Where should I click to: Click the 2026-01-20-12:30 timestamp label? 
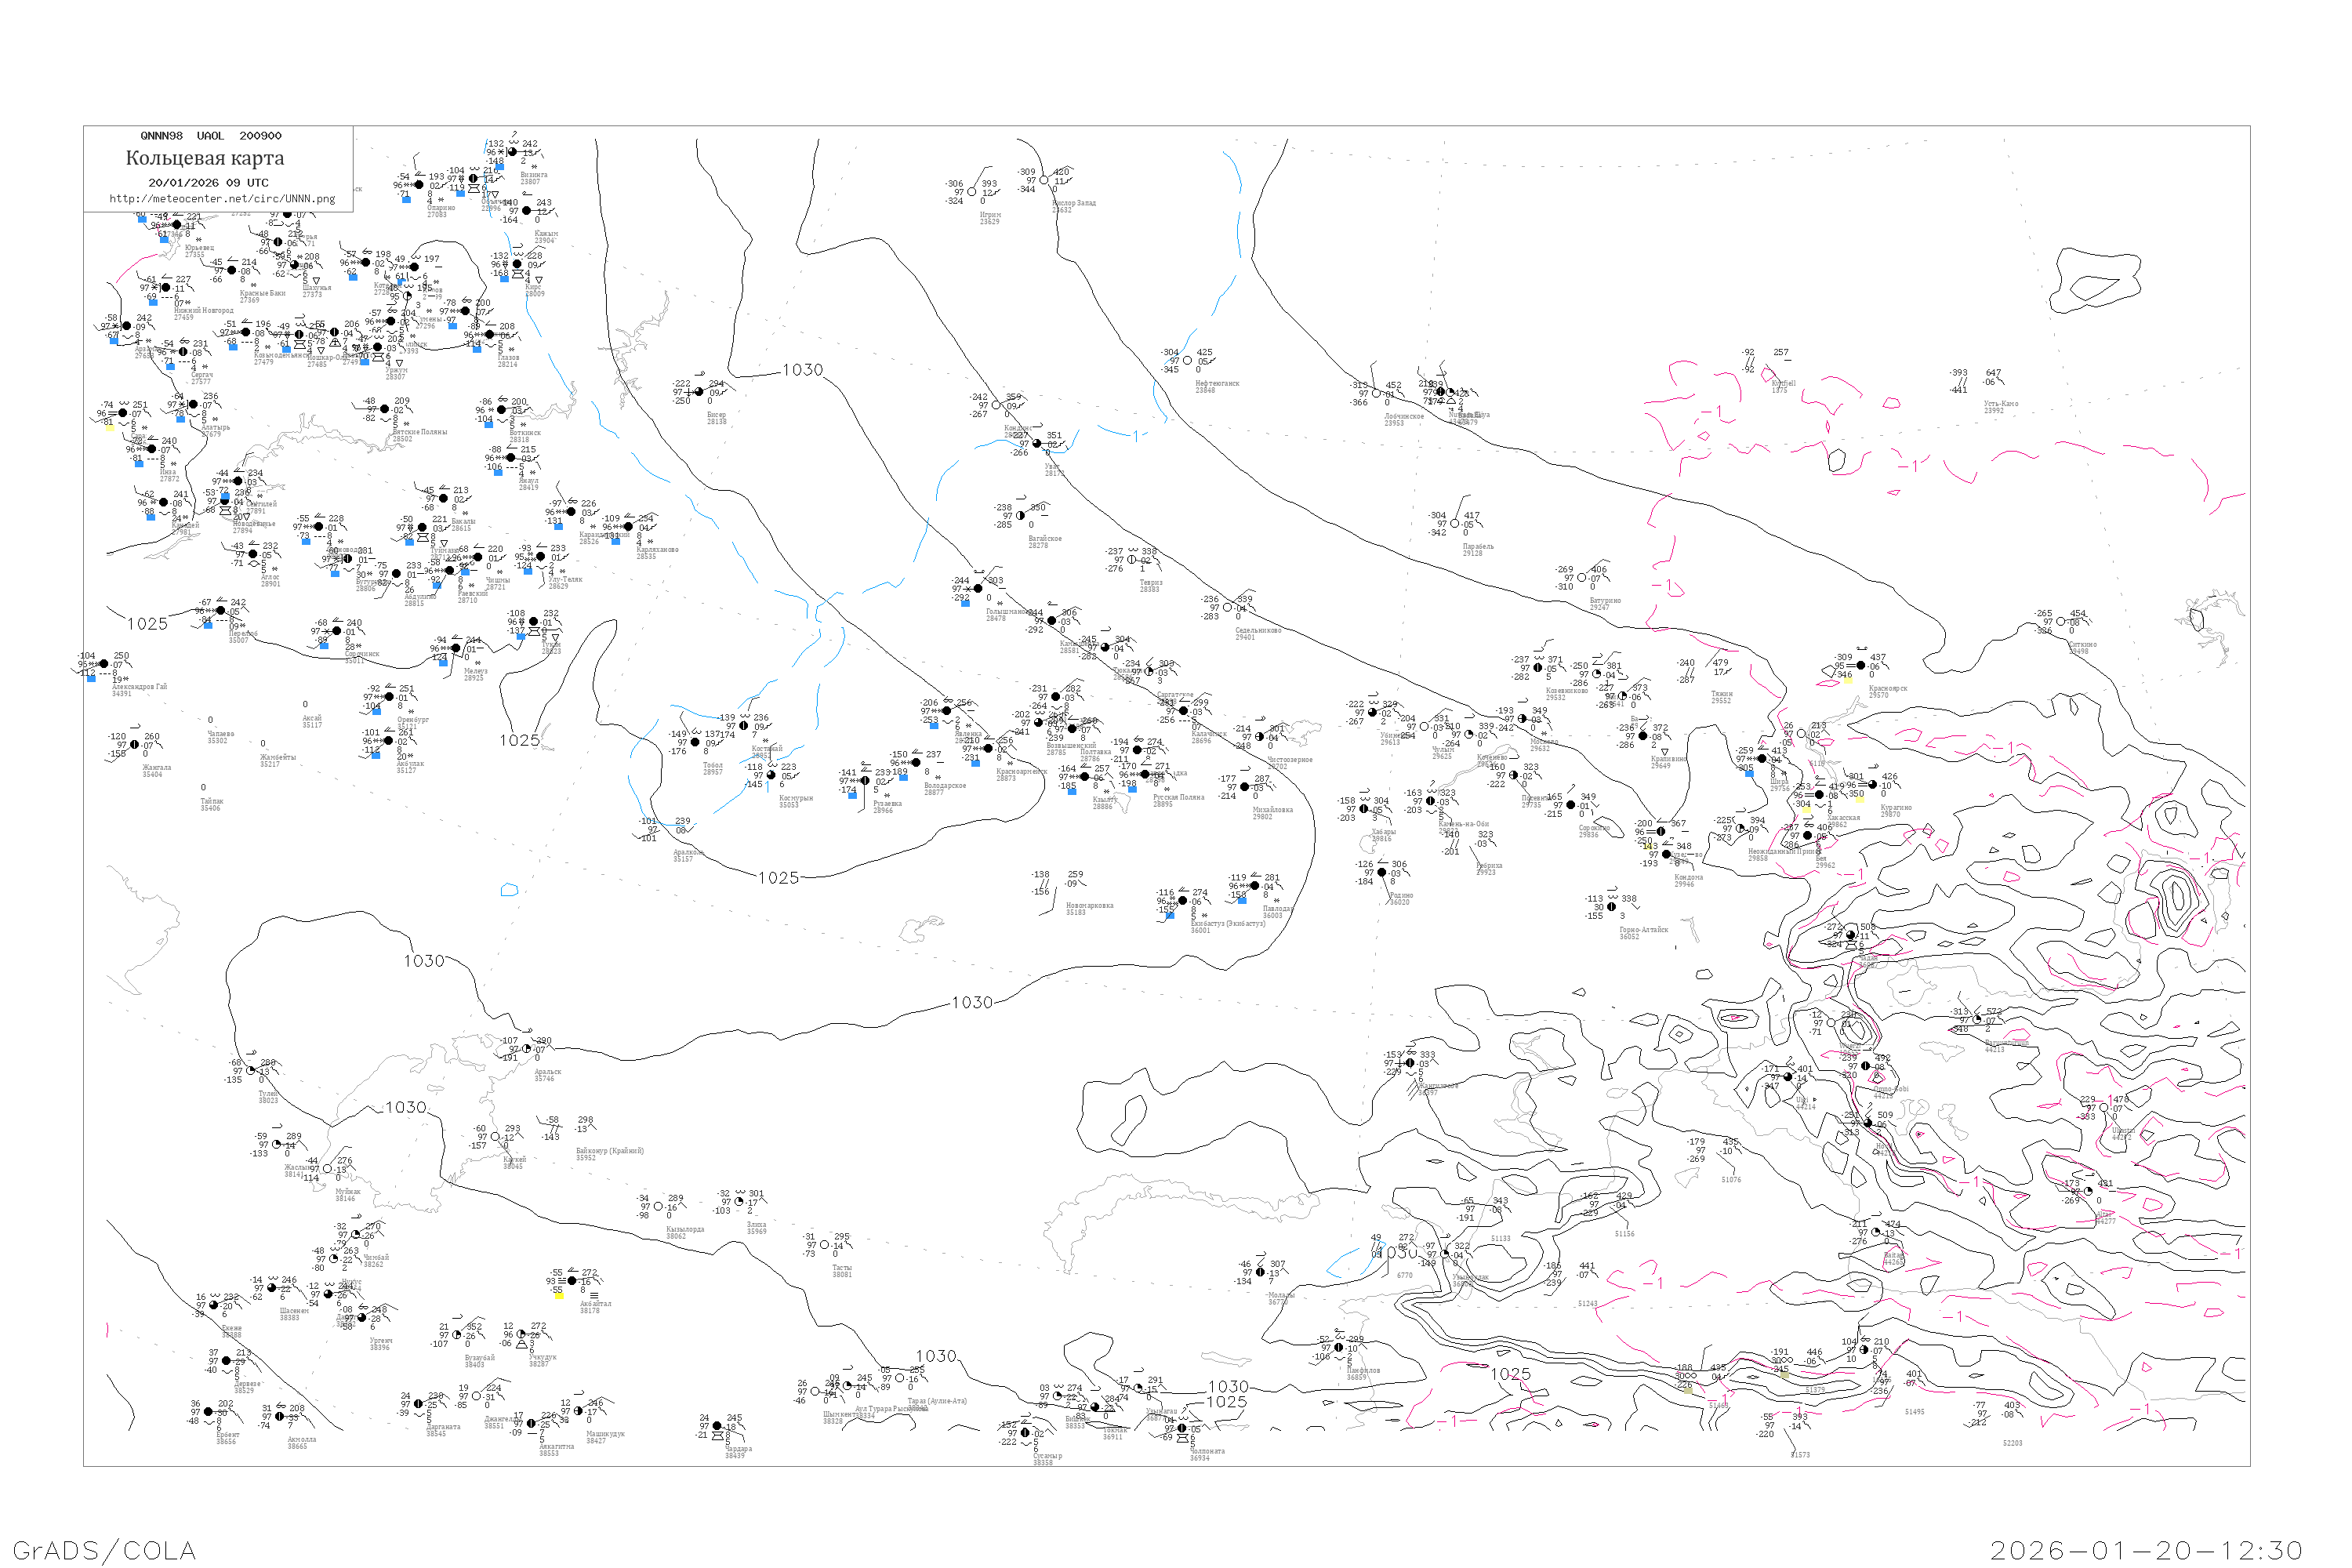(x=2146, y=1550)
